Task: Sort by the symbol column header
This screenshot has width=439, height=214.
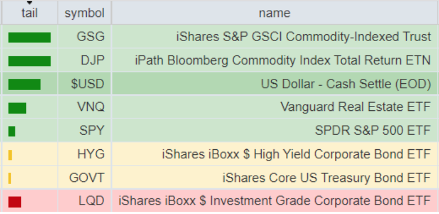Action: tap(84, 12)
